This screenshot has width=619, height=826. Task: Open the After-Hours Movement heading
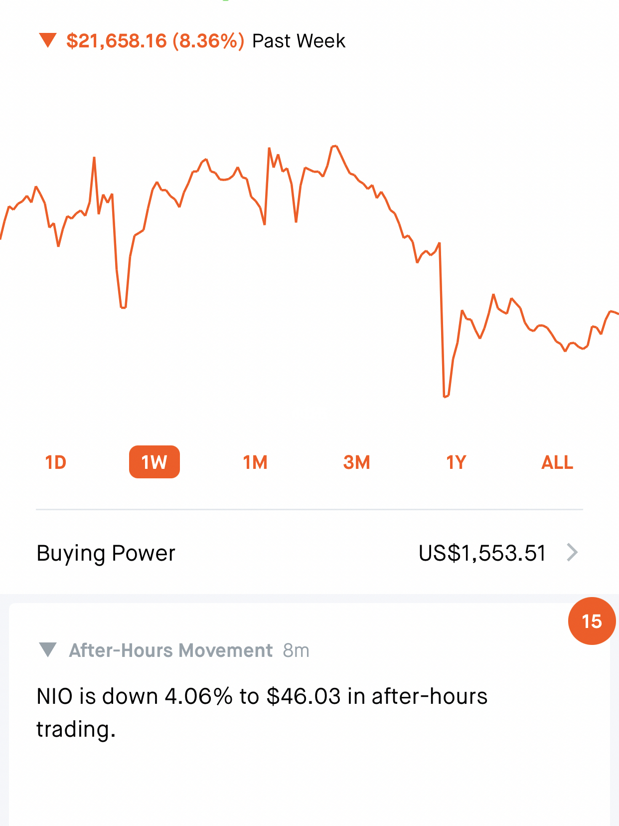tap(170, 650)
